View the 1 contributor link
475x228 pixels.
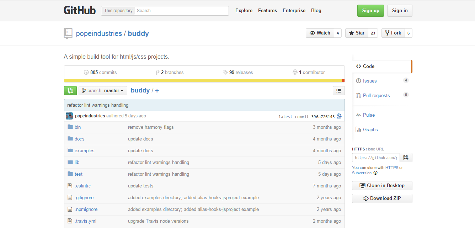tap(309, 72)
